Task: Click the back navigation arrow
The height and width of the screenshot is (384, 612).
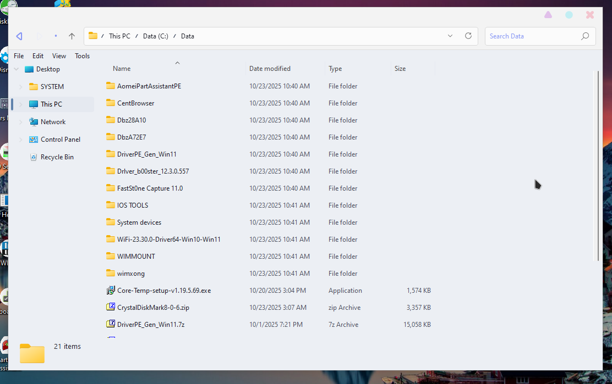Action: (x=19, y=36)
